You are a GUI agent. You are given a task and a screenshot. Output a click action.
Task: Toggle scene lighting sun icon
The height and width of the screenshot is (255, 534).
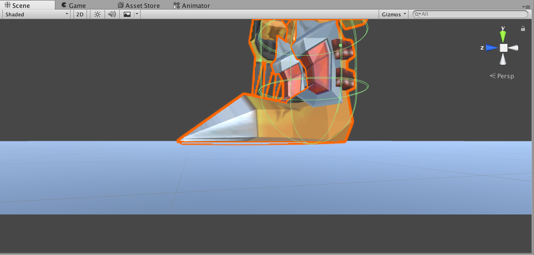coord(97,14)
